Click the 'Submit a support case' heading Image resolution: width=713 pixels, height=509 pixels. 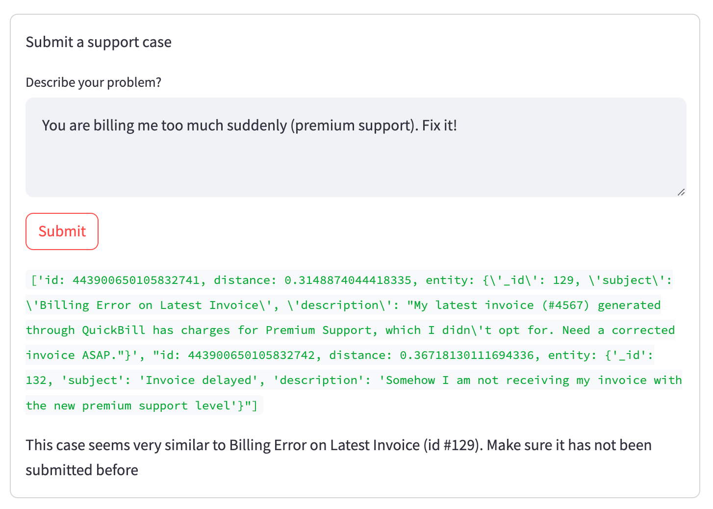click(x=99, y=42)
